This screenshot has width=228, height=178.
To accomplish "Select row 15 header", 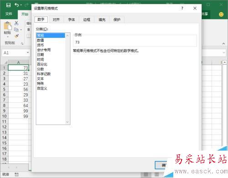I will (x=4, y=143).
